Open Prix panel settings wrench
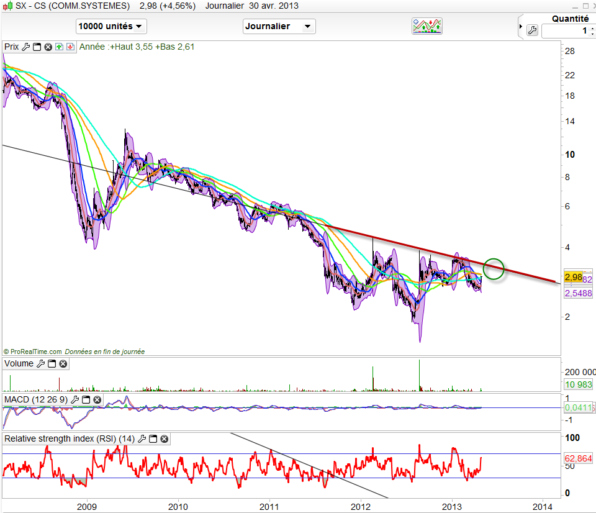596x513 pixels. click(x=26, y=47)
